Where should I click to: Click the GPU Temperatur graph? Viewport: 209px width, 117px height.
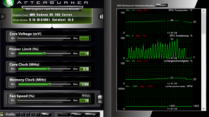tap(159, 23)
